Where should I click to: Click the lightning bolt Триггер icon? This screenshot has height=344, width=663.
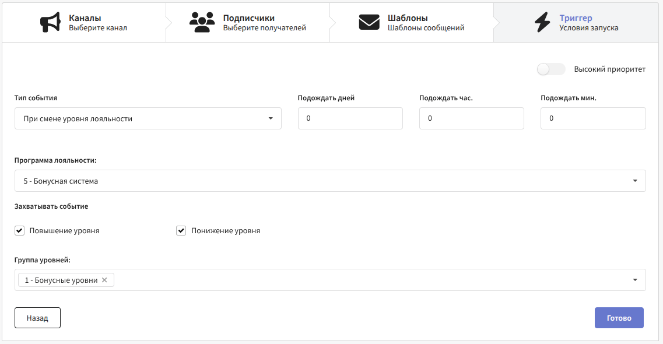(542, 22)
